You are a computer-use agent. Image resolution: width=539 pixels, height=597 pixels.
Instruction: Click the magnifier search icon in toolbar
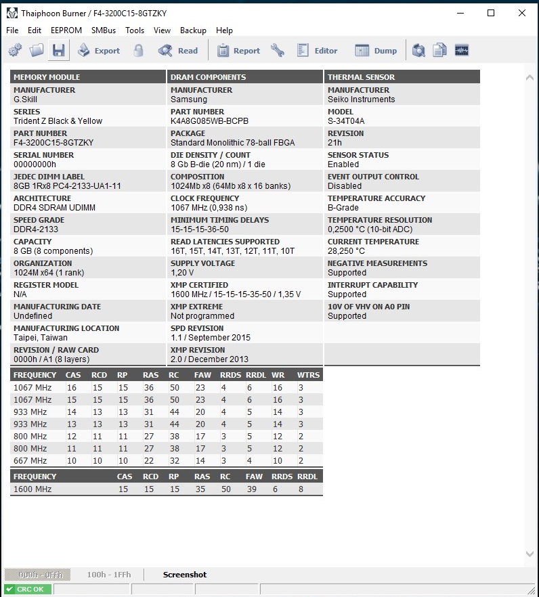[x=418, y=50]
